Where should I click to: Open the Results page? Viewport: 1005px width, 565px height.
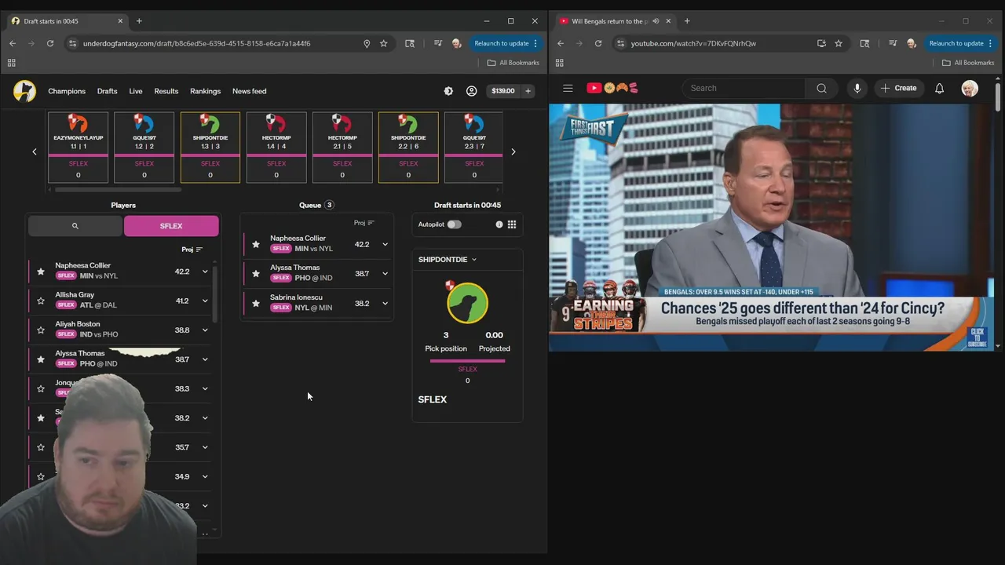(166, 91)
